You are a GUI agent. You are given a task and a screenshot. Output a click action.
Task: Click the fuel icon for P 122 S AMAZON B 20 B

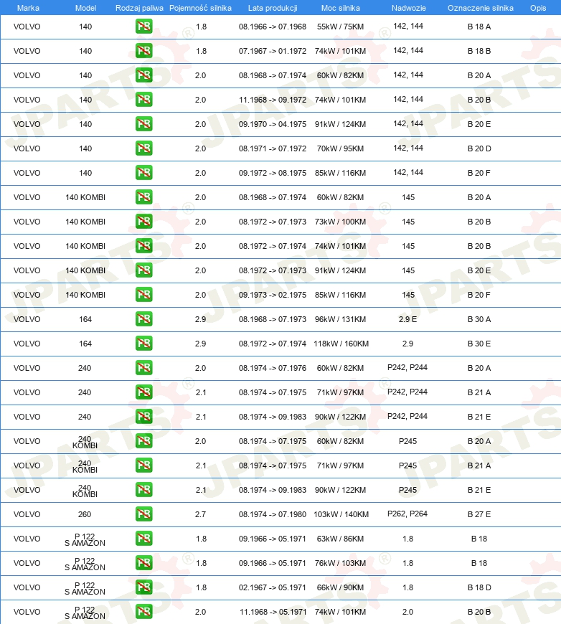pos(143,612)
